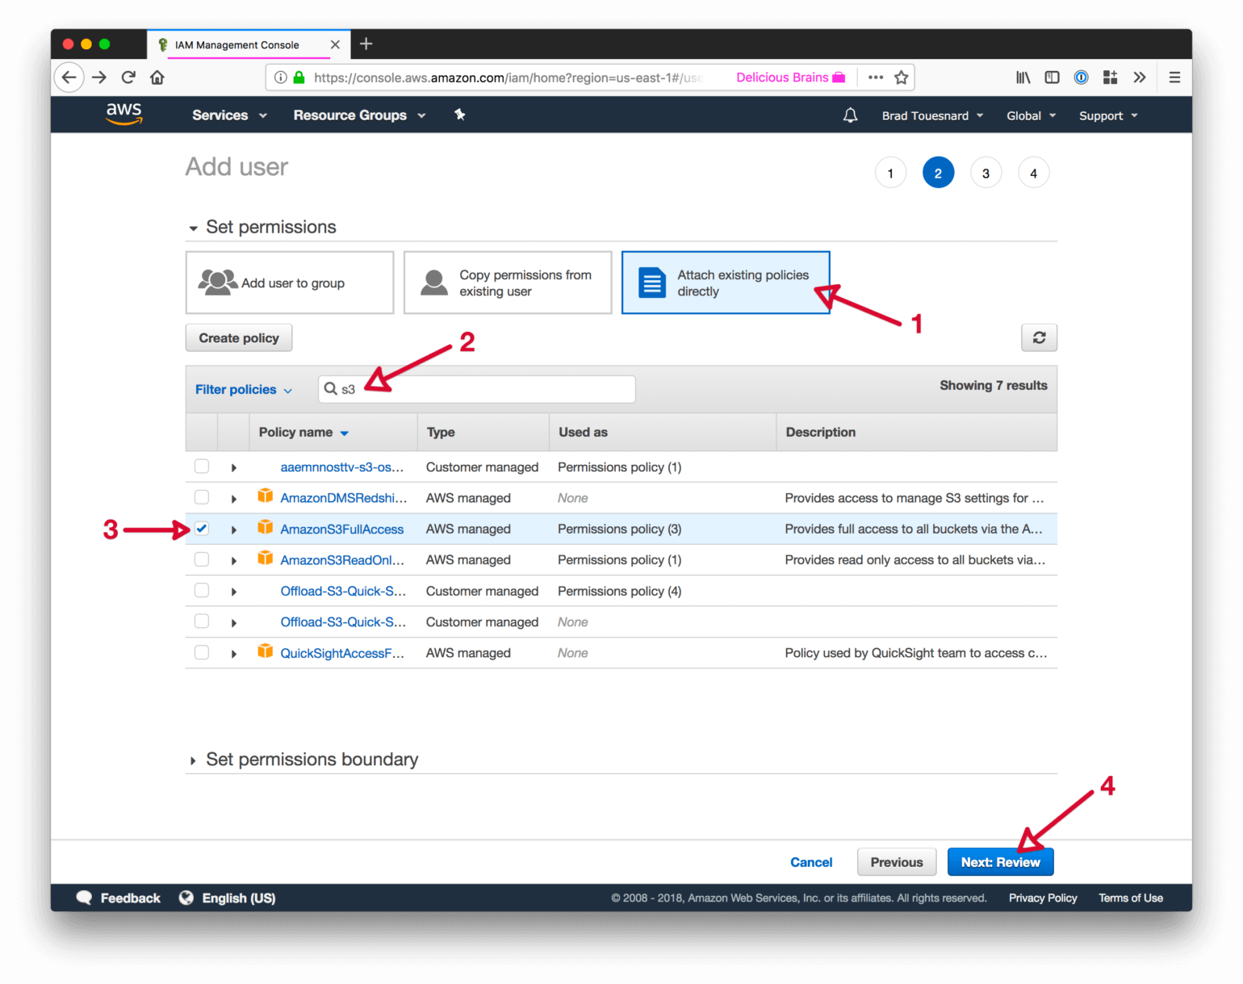The height and width of the screenshot is (984, 1243).
Task: Click the policy search input field
Action: [484, 389]
